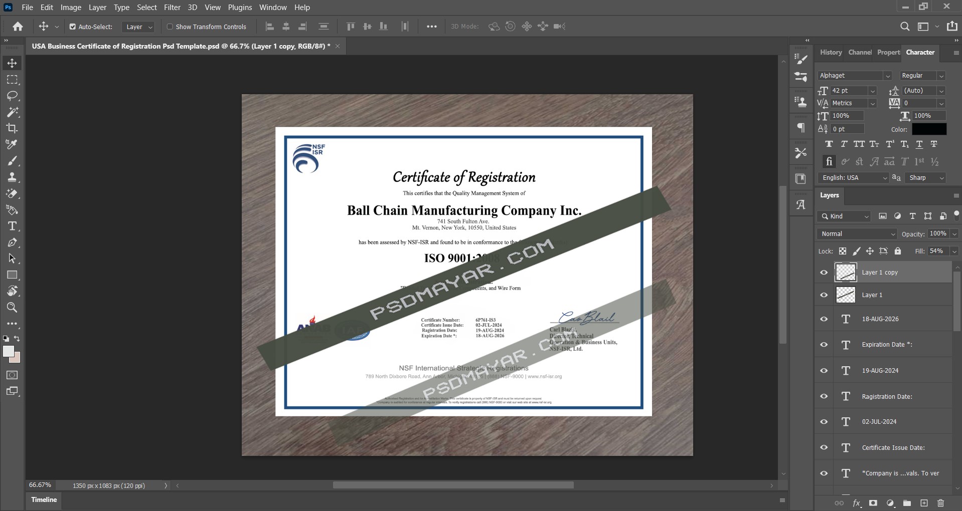Hide the Ragistration Date text layer

[x=824, y=396]
